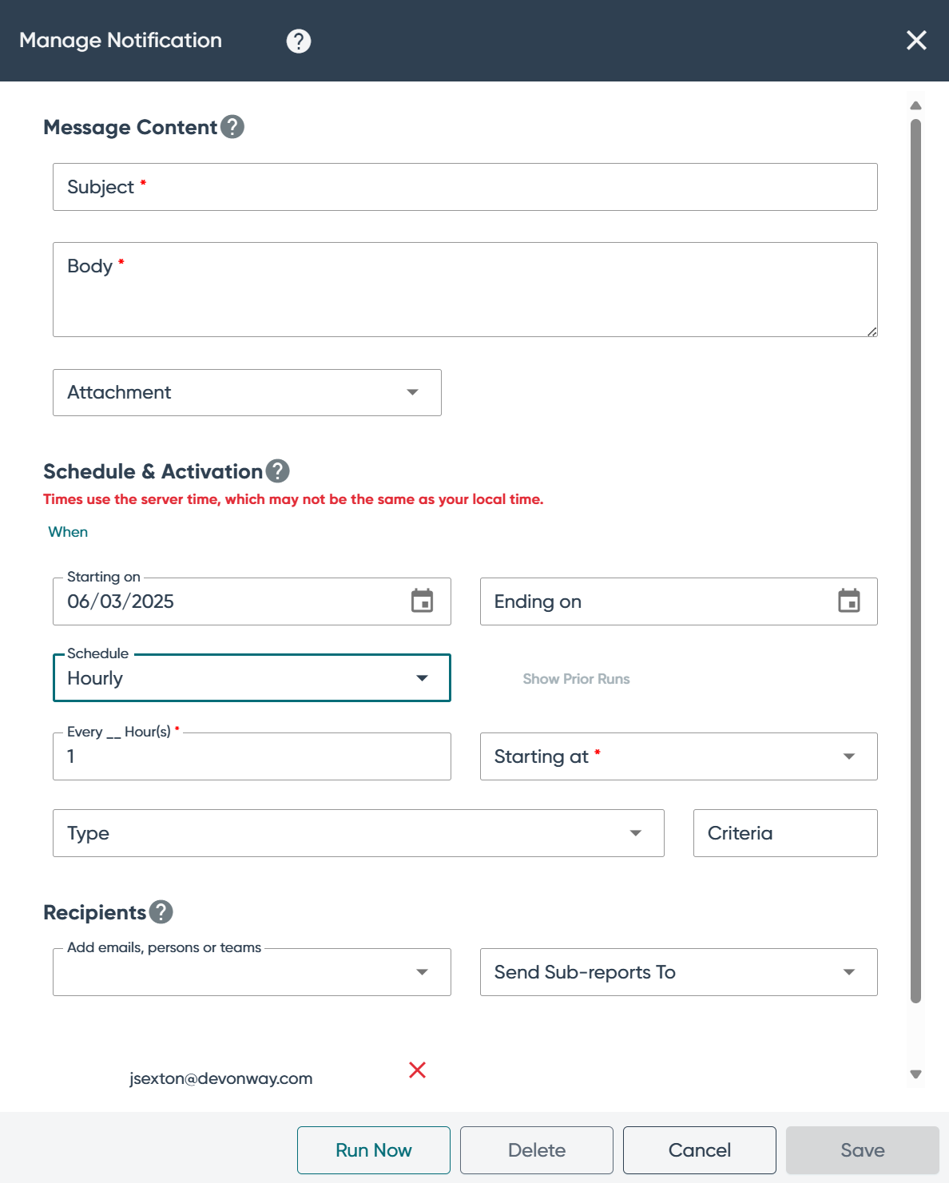Image resolution: width=949 pixels, height=1183 pixels.
Task: Open the Starting on calendar picker
Action: (423, 601)
